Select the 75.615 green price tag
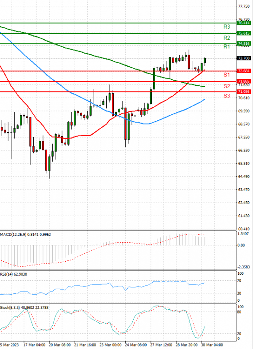The width and height of the screenshot is (253, 349). (244, 33)
